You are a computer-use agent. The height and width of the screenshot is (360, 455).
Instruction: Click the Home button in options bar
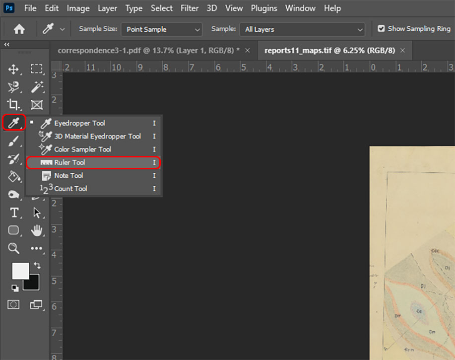[19, 29]
